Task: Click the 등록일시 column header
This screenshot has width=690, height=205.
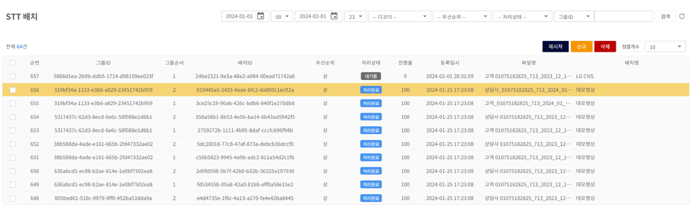Action: [x=449, y=63]
